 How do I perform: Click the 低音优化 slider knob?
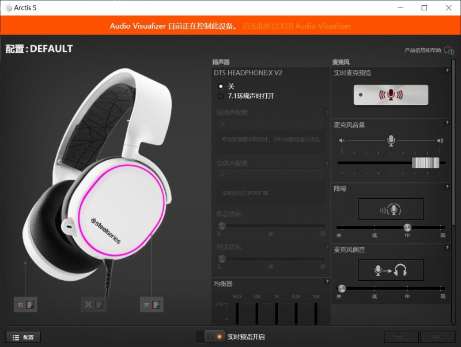222,226
